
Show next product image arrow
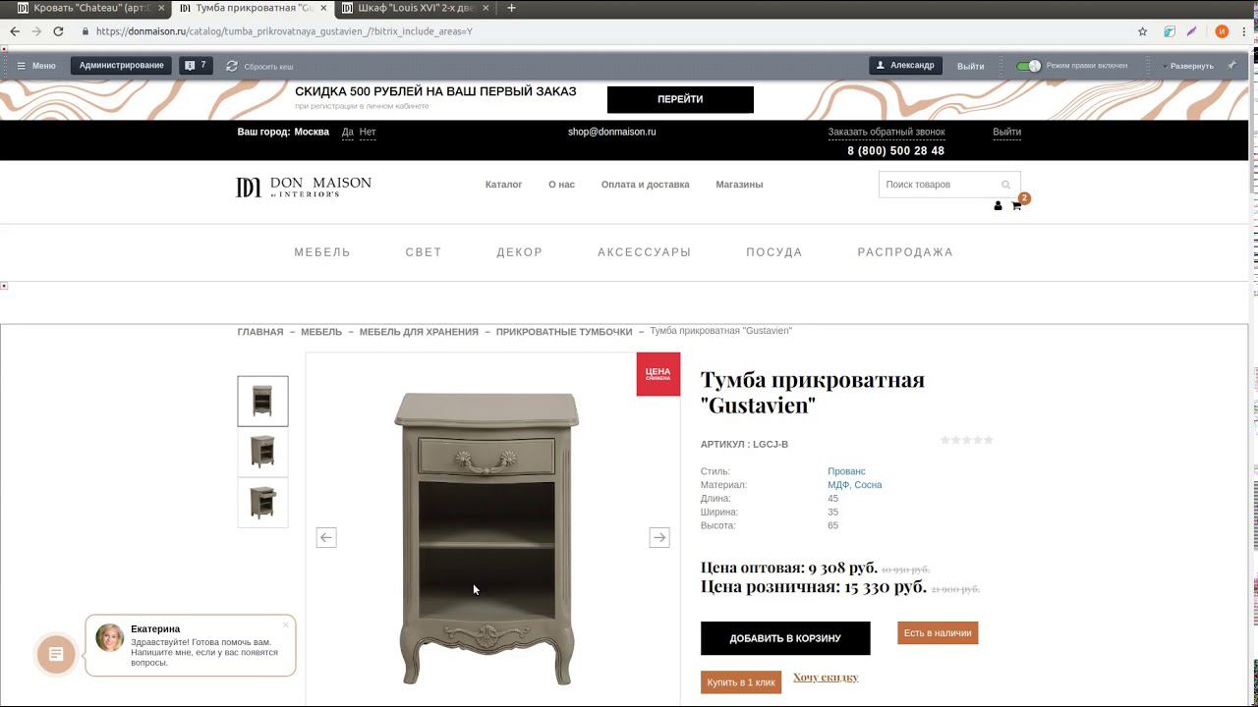point(659,537)
